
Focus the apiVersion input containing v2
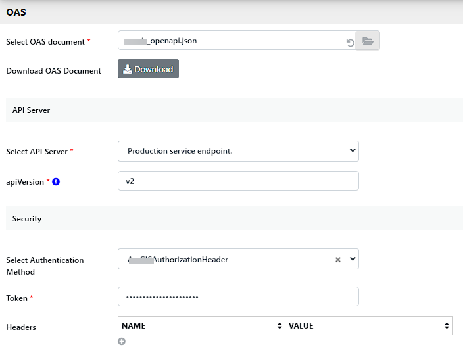[238, 181]
